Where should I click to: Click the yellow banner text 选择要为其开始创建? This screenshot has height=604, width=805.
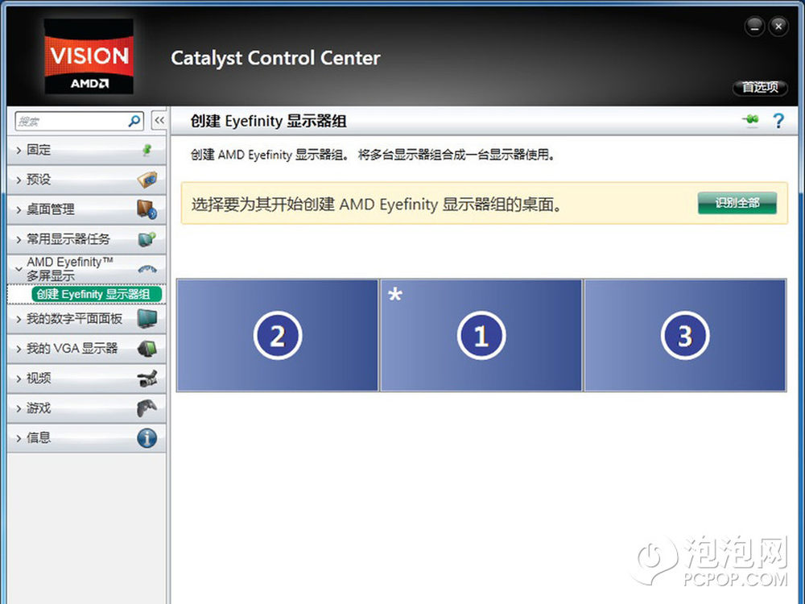(376, 205)
